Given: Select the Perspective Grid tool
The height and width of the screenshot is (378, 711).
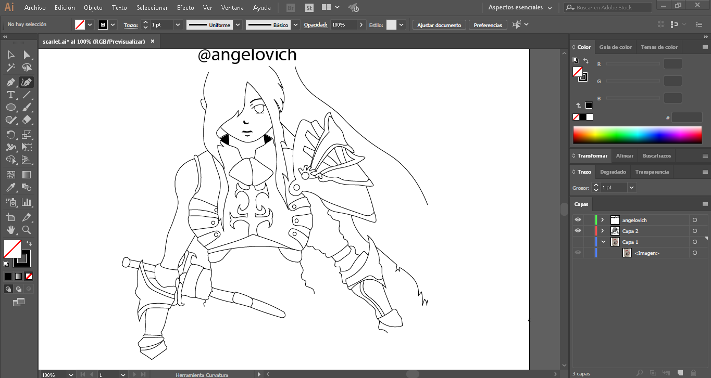Looking at the screenshot, I should pyautogui.click(x=27, y=160).
